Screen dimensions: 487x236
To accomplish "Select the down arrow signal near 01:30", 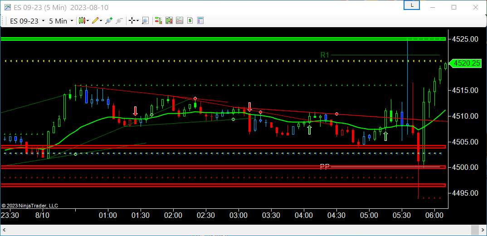I will coord(136,111).
